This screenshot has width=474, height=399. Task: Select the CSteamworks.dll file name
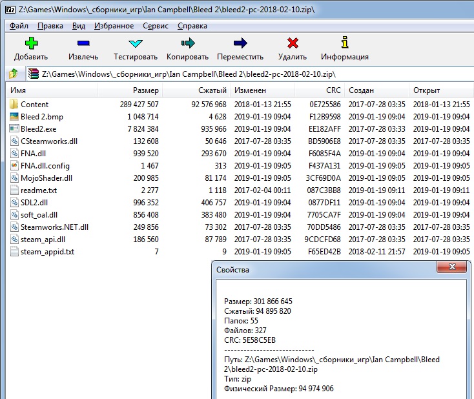click(49, 141)
